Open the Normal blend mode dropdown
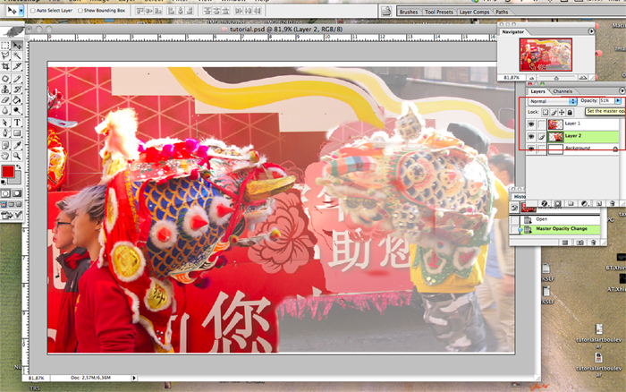626x392 pixels. coord(553,101)
